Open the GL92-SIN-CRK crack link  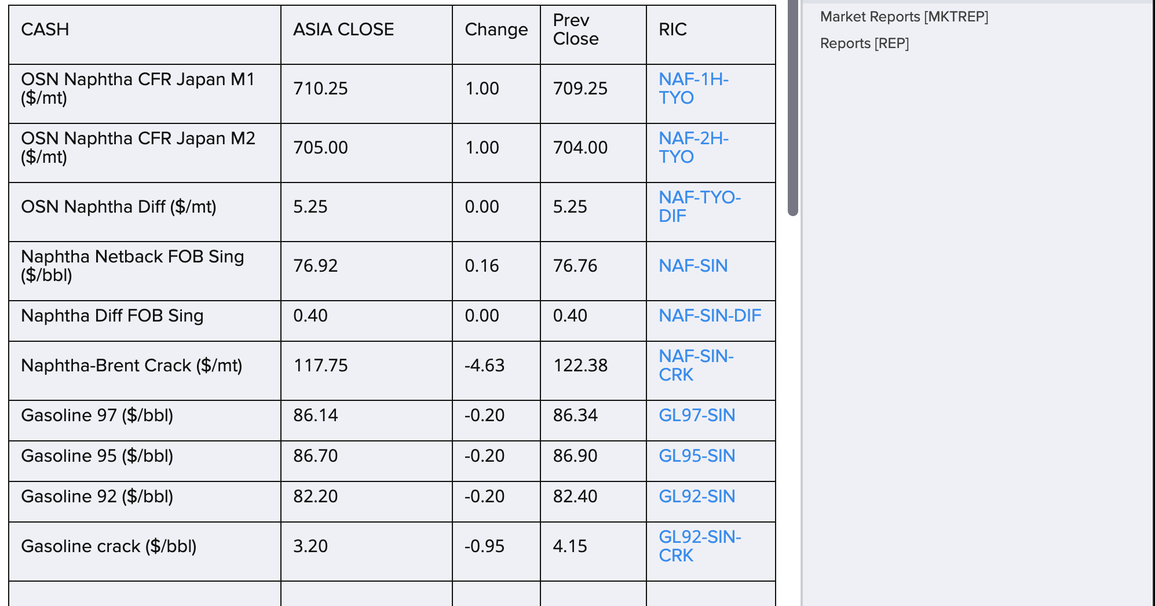(700, 546)
